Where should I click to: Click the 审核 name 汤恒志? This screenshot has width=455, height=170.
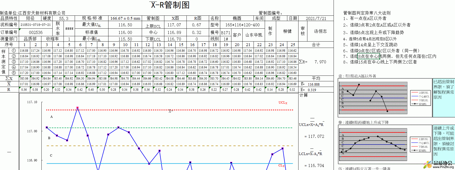(320, 31)
